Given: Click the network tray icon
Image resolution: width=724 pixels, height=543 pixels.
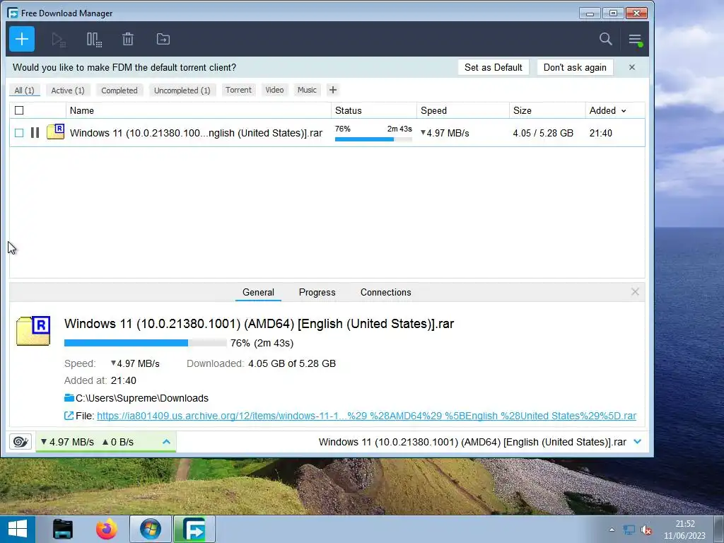Looking at the screenshot, I should coord(629,530).
